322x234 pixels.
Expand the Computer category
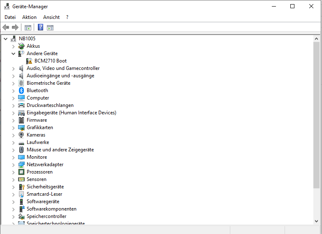(x=13, y=98)
